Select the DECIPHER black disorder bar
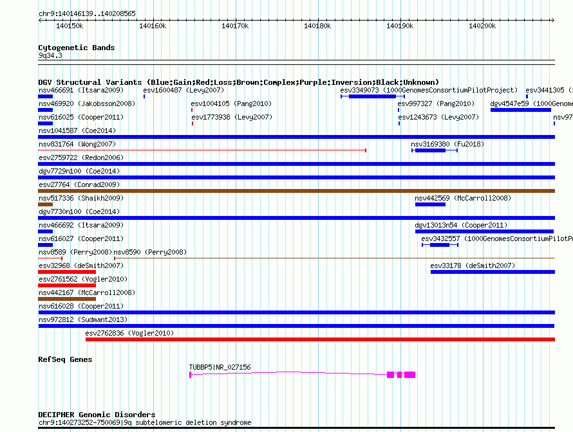This screenshot has height=432, width=573. tap(296, 428)
